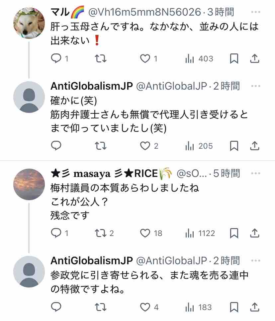275x321 pixels.
Task: Bookmark マル's tweet about 肝っ玉母さん
Action: (234, 58)
